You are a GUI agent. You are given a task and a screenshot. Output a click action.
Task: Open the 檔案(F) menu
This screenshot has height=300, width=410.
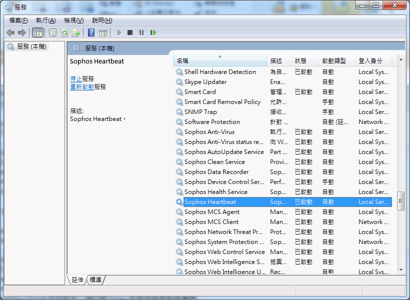point(18,20)
